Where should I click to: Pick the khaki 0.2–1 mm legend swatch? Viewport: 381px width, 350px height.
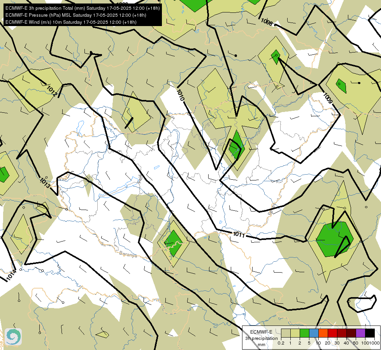tap(286, 333)
